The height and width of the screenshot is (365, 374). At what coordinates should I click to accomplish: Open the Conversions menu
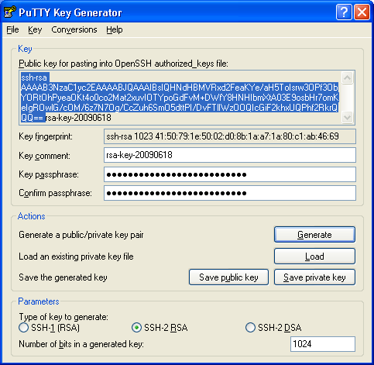74,29
